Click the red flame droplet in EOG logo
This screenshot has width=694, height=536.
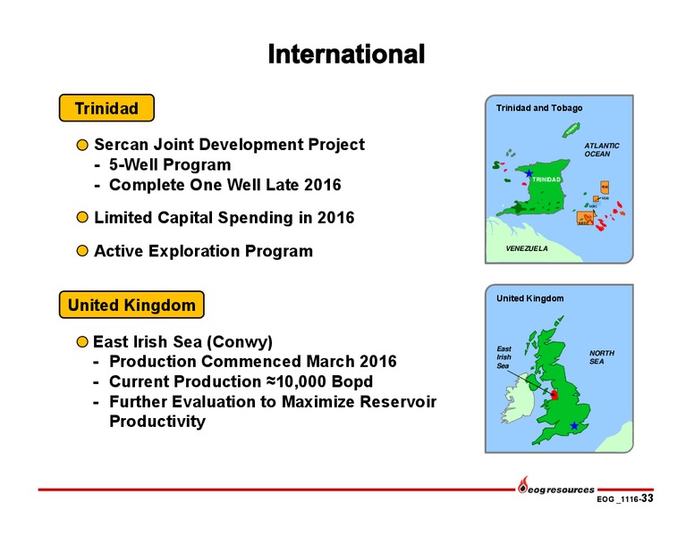[x=523, y=484]
